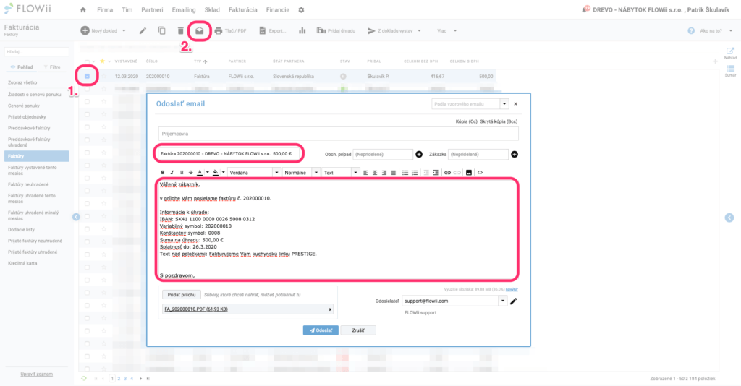Edit sender with pencil icon
Screen dimensions: 741x386
[514, 301]
